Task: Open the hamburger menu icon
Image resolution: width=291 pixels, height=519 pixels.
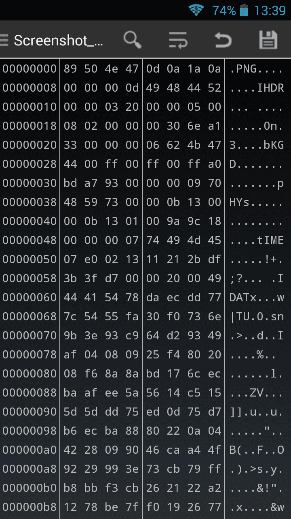Action: click(4, 40)
